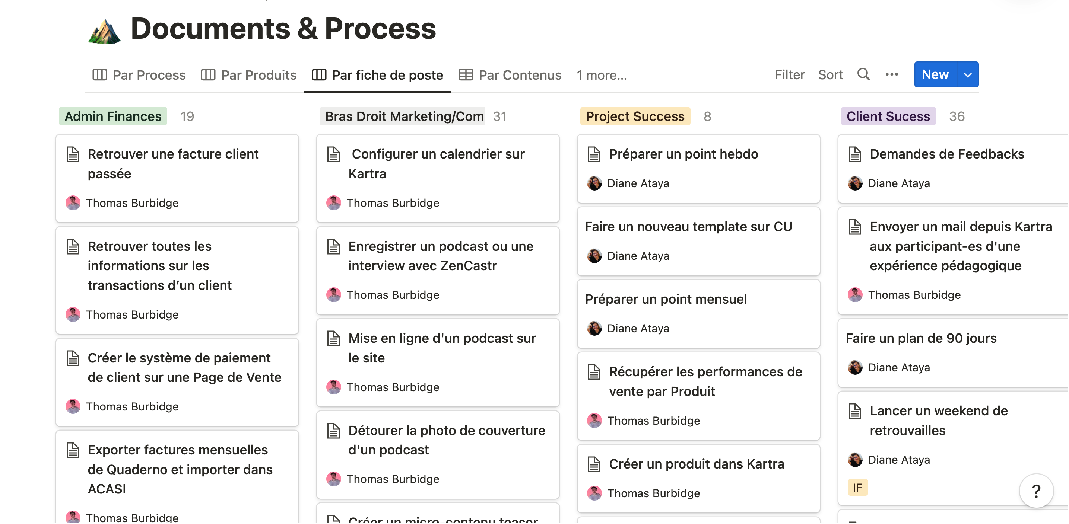Open the Faire un plan de 90 jours card
This screenshot has height=524, width=1069.
pyautogui.click(x=921, y=339)
